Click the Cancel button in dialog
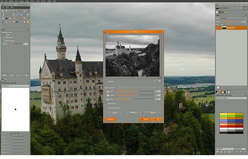Viewport: 248px width, 159px height. pos(145,119)
